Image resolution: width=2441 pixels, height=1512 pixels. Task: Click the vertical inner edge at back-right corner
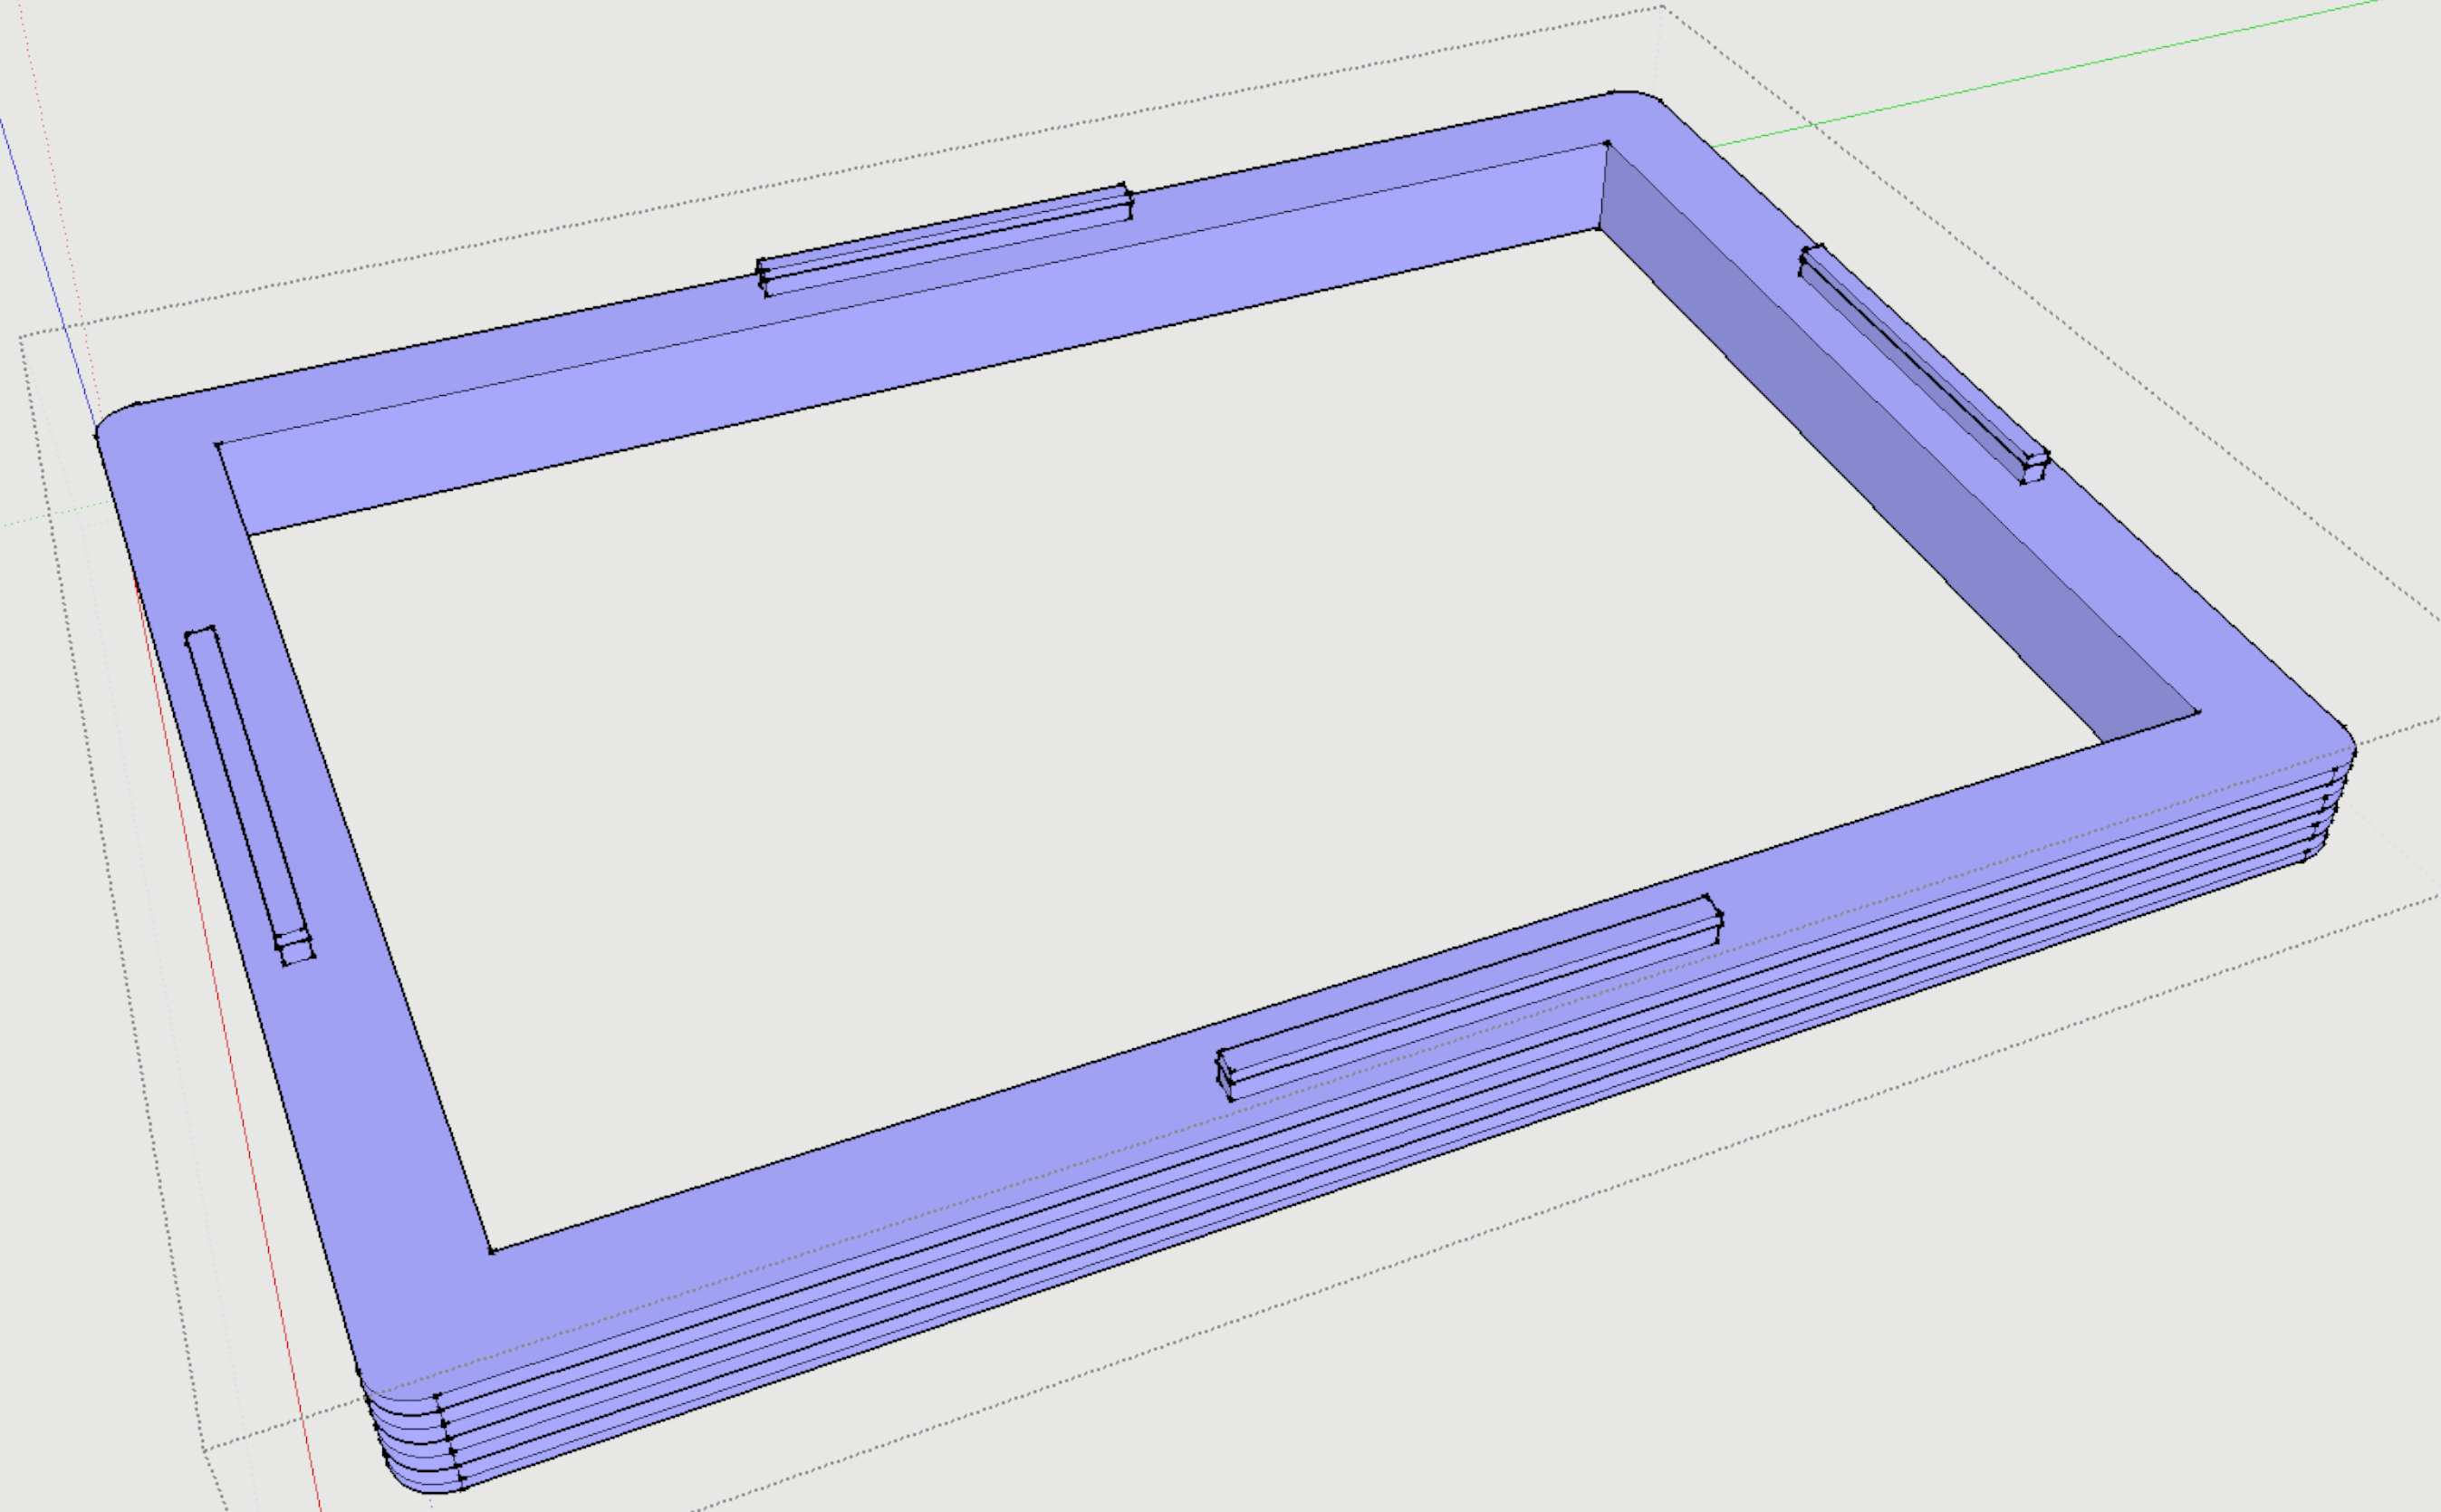pyautogui.click(x=1603, y=187)
